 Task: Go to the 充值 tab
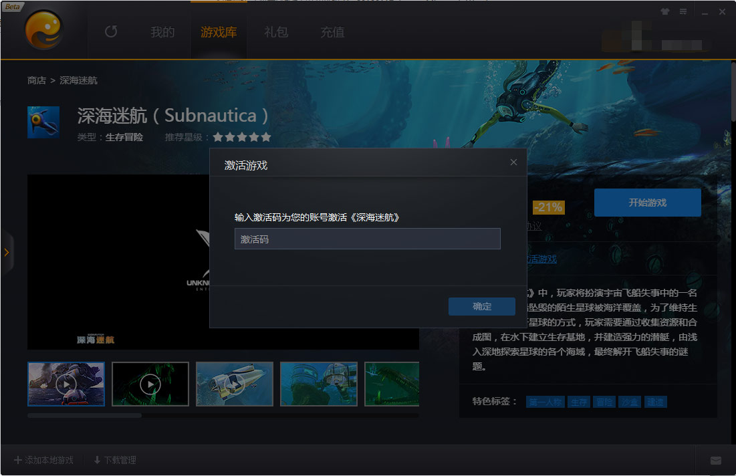pos(332,32)
